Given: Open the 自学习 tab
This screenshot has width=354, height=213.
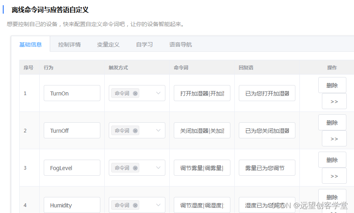Looking at the screenshot, I should (144, 45).
